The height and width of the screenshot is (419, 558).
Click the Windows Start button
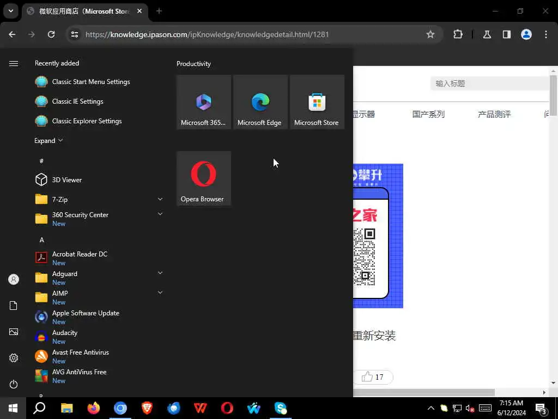(x=13, y=408)
